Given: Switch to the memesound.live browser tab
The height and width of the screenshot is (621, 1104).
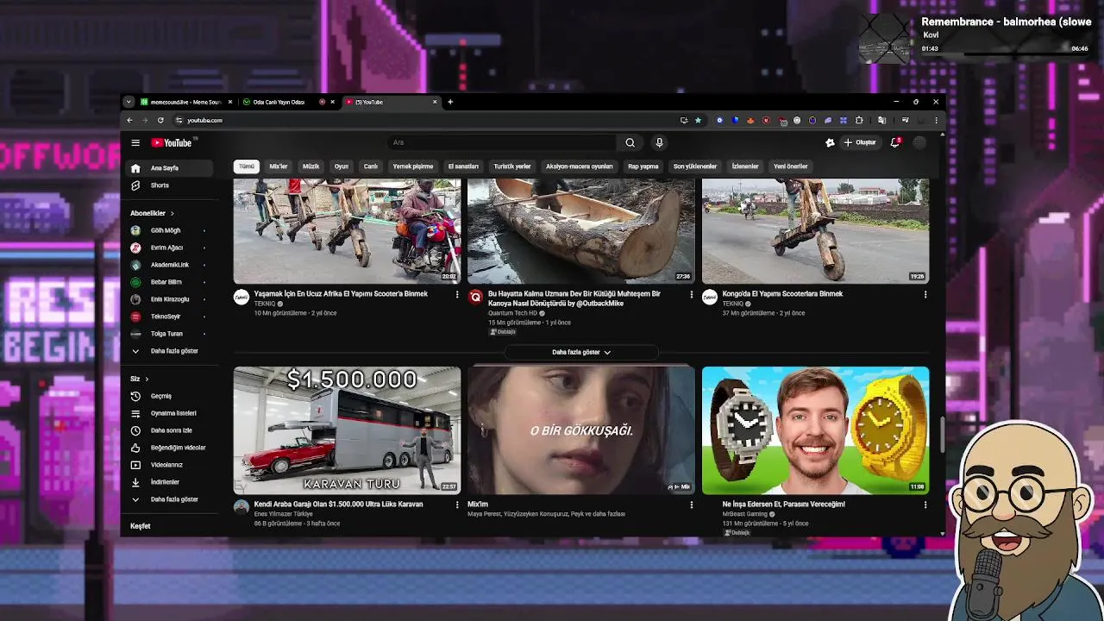Looking at the screenshot, I should (x=185, y=102).
